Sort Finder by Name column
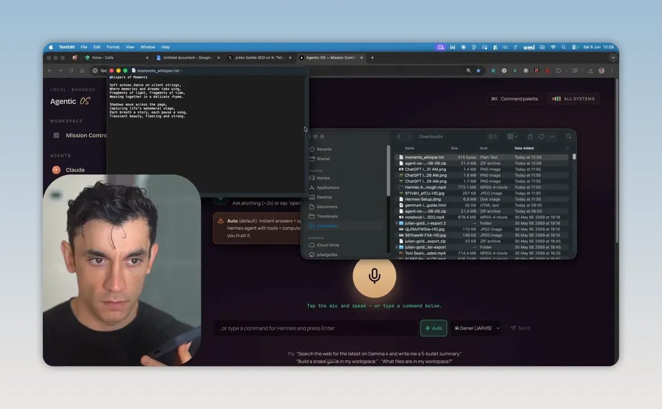 pyautogui.click(x=409, y=148)
